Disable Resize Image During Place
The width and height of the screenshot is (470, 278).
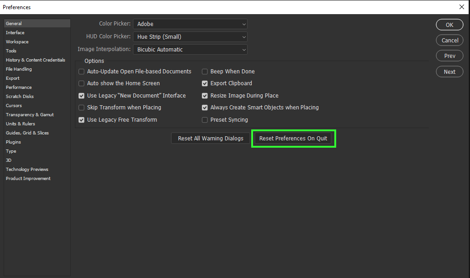205,96
